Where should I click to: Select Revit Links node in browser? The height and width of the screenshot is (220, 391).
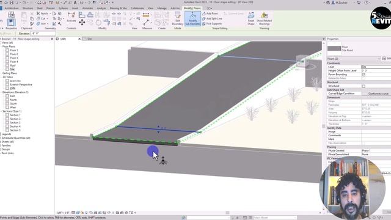(x=7, y=153)
